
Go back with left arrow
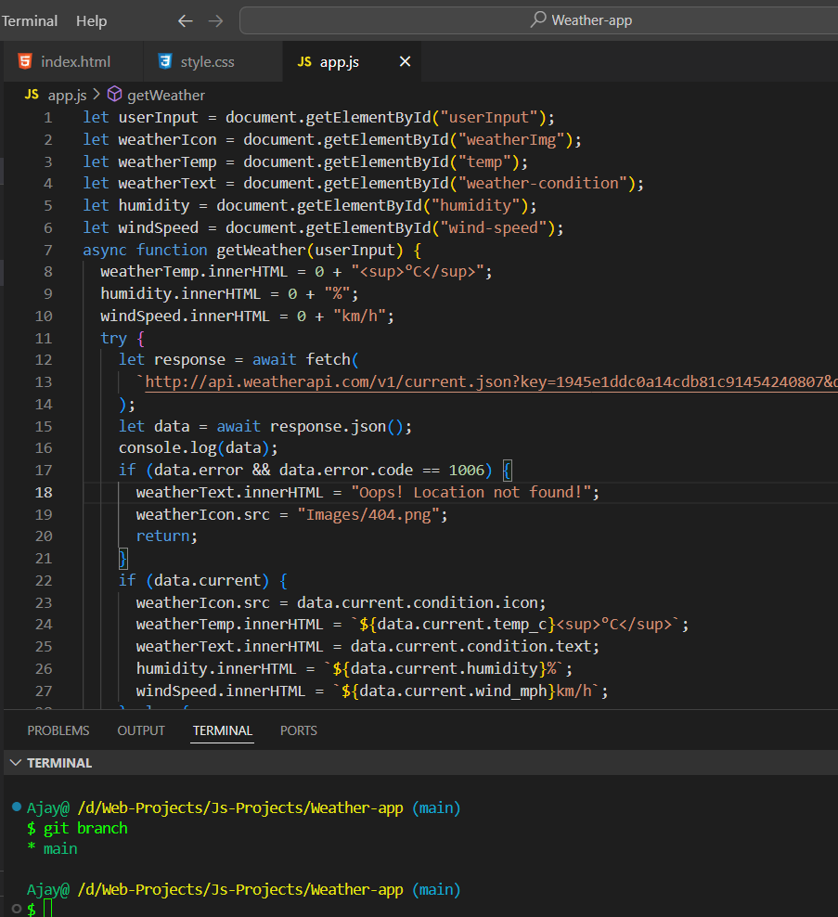tap(185, 21)
